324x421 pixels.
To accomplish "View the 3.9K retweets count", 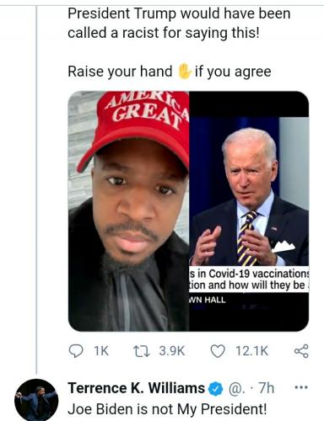I will coord(172,351).
